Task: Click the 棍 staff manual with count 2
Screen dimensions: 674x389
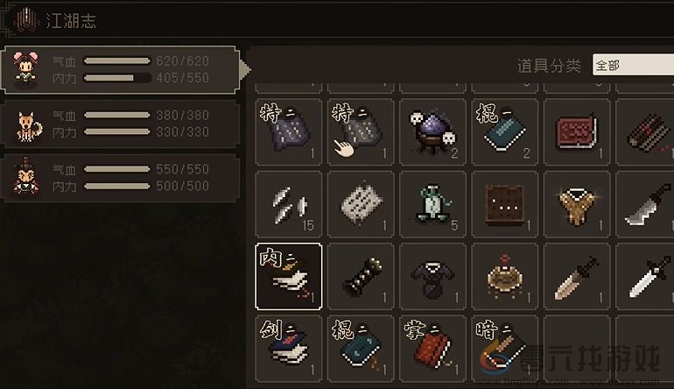Action: [x=505, y=131]
